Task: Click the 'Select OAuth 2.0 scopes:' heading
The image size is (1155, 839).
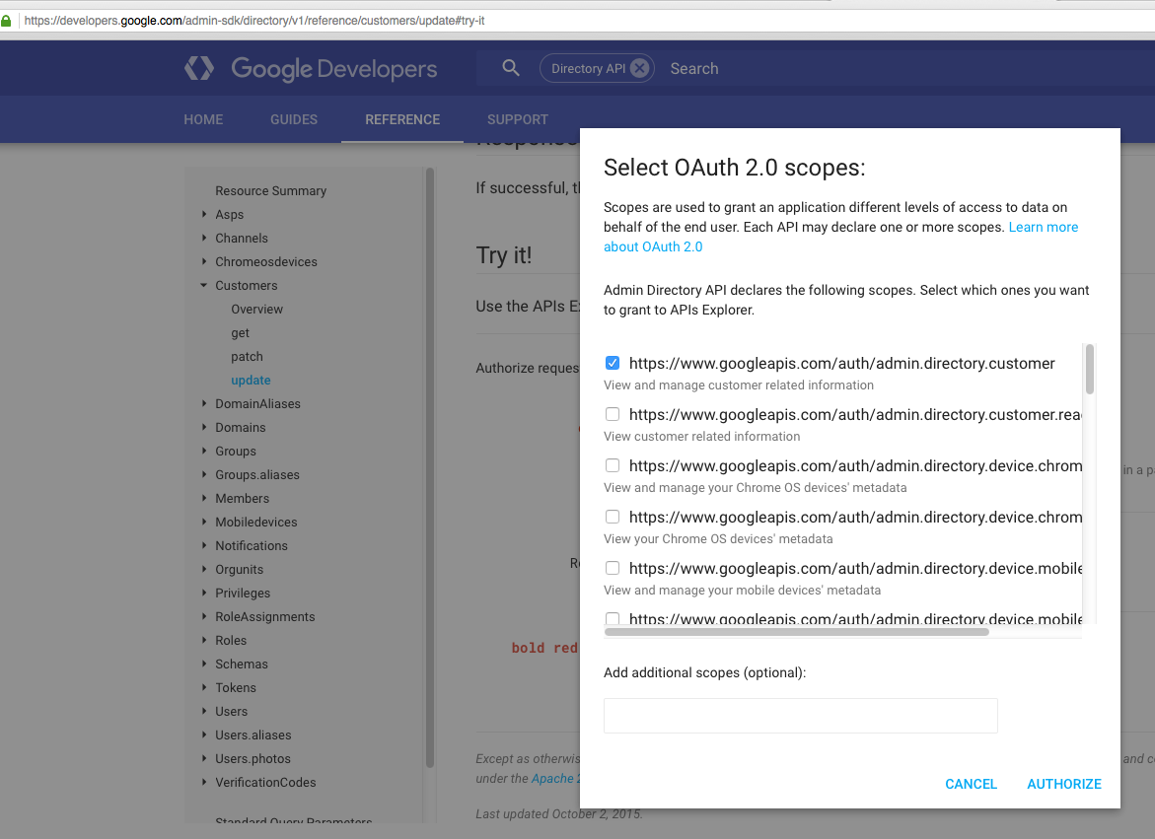Action: point(735,168)
